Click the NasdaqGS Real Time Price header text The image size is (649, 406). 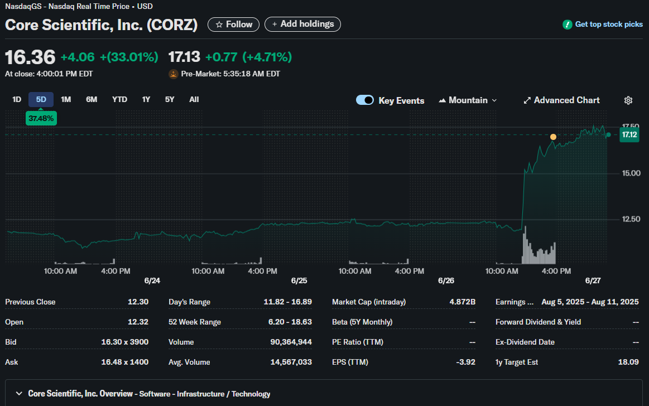coord(79,7)
